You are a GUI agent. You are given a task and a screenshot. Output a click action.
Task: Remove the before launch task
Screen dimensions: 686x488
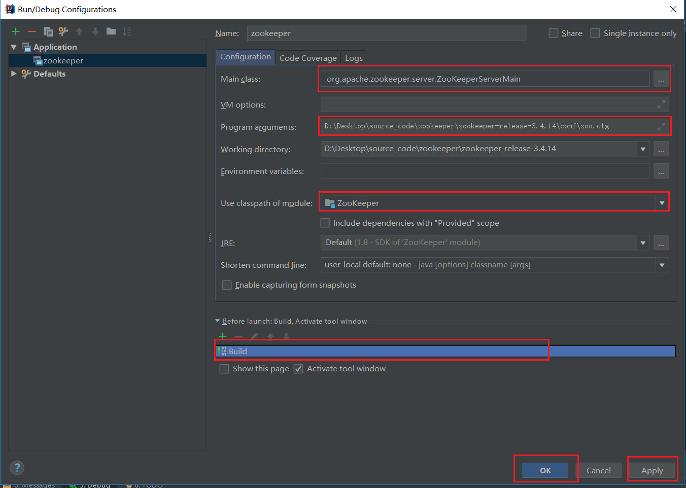click(238, 337)
